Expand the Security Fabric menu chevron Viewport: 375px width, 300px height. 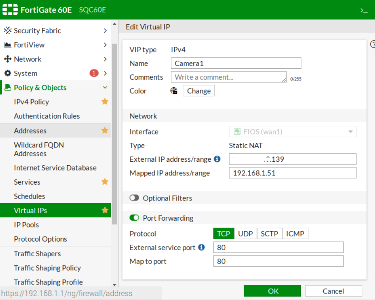[105, 30]
